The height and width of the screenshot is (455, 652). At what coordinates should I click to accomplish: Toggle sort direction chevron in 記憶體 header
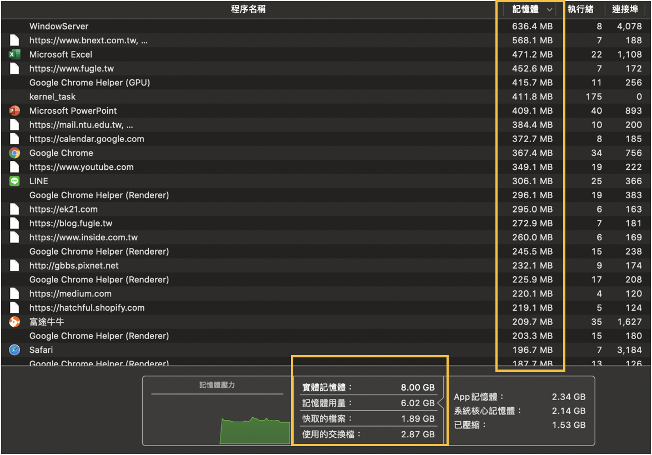coord(549,9)
